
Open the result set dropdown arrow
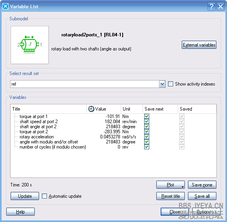click(x=162, y=84)
